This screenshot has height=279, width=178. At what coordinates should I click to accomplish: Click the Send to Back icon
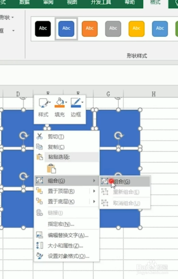(x=39, y=201)
